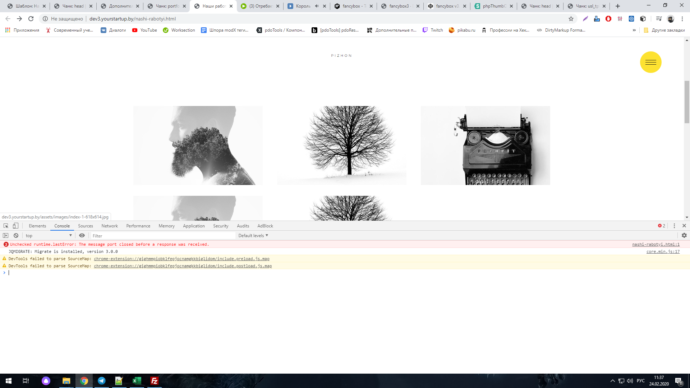Viewport: 690px width, 388px height.
Task: Switch to the Performance tab
Action: point(138,226)
